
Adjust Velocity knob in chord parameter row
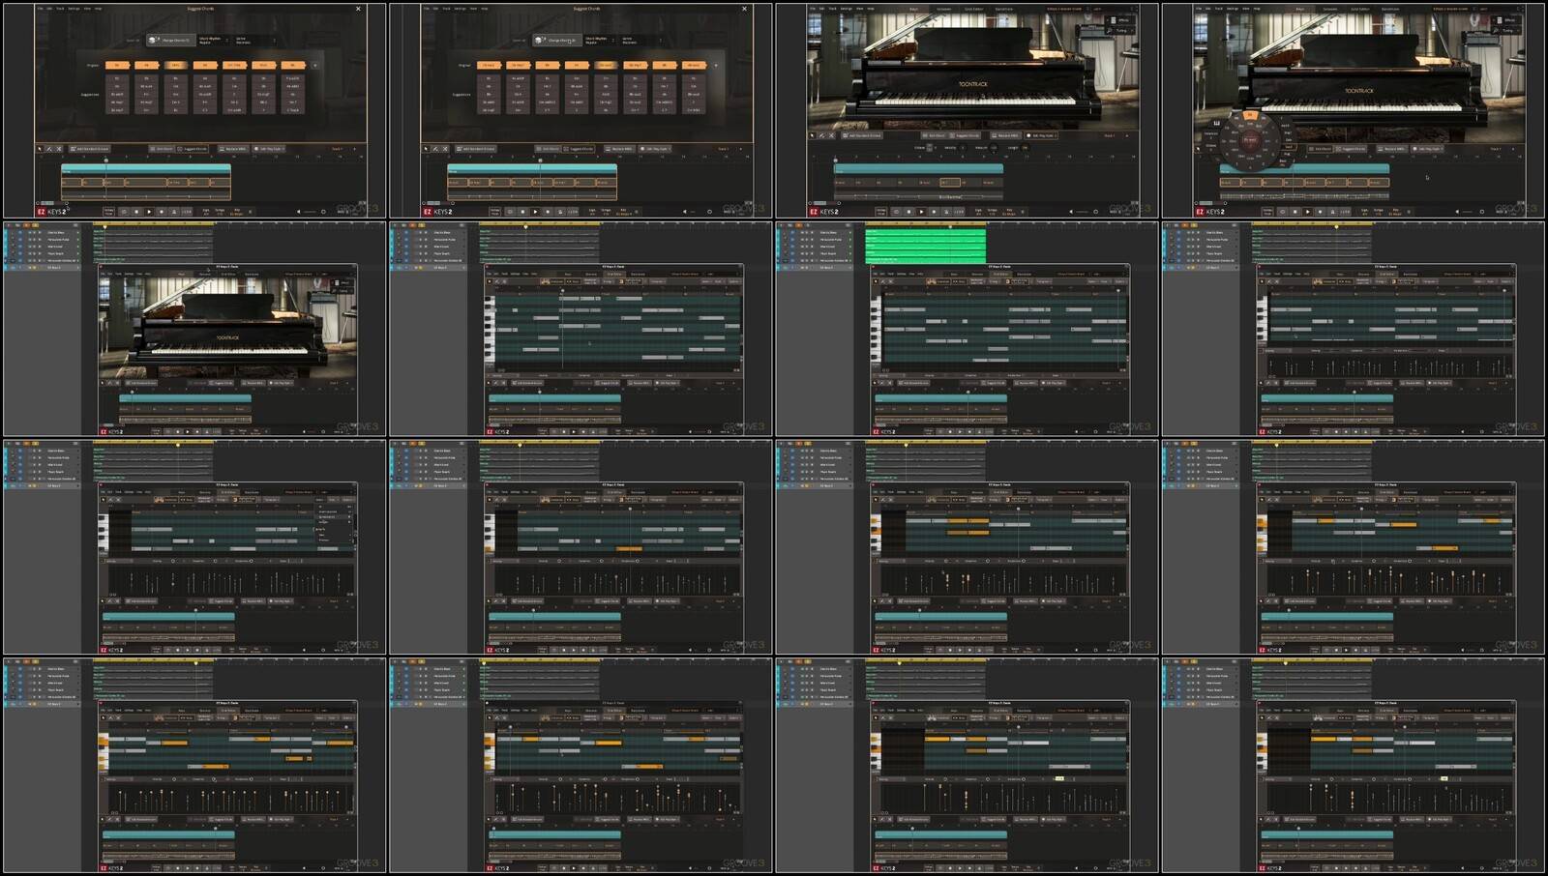click(x=963, y=147)
